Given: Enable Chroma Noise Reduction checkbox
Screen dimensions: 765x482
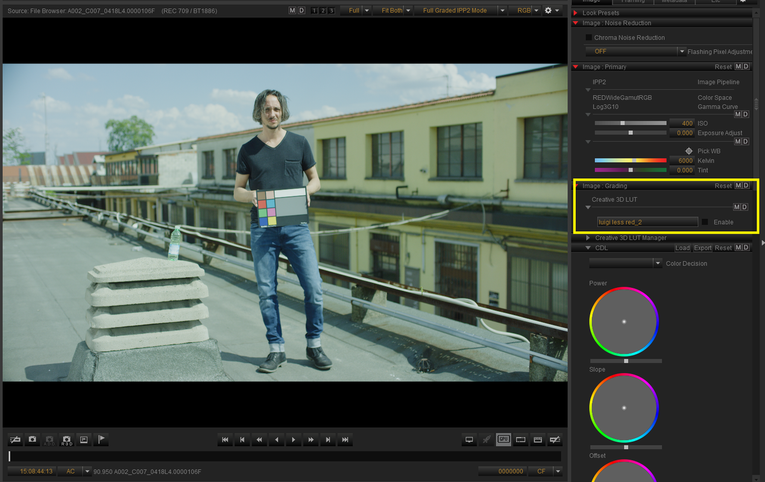Looking at the screenshot, I should [x=589, y=37].
